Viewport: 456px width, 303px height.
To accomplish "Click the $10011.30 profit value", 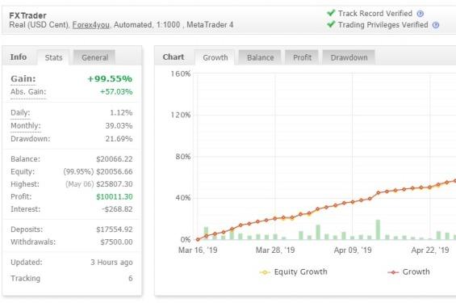I will click(x=115, y=197).
